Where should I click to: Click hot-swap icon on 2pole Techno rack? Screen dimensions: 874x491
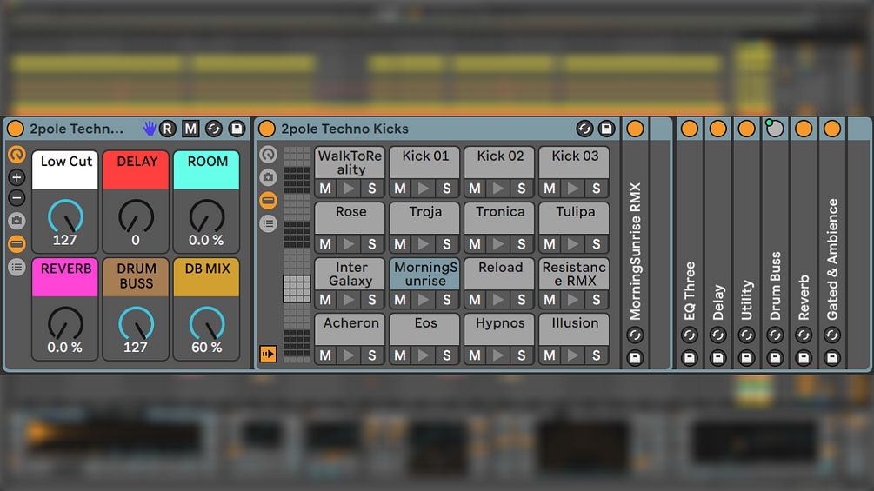tap(213, 129)
